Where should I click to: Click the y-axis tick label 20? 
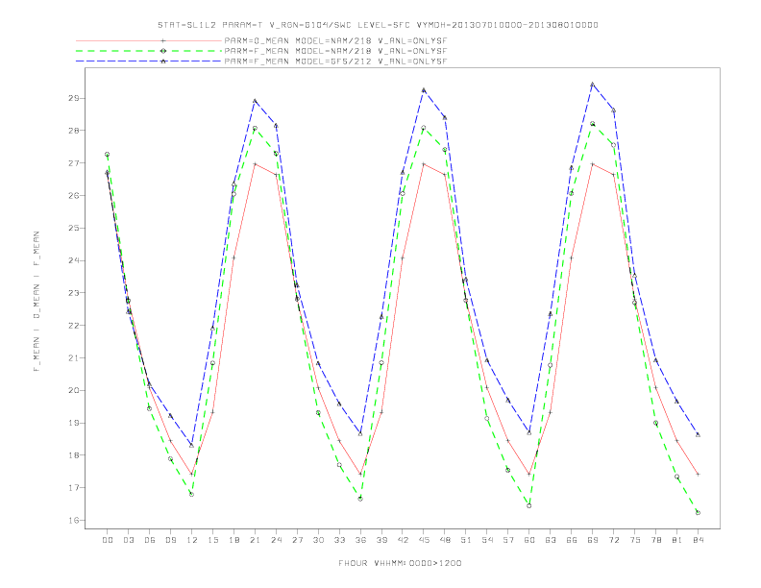74,390
